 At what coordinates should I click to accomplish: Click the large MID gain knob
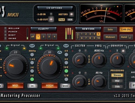click(15, 67)
